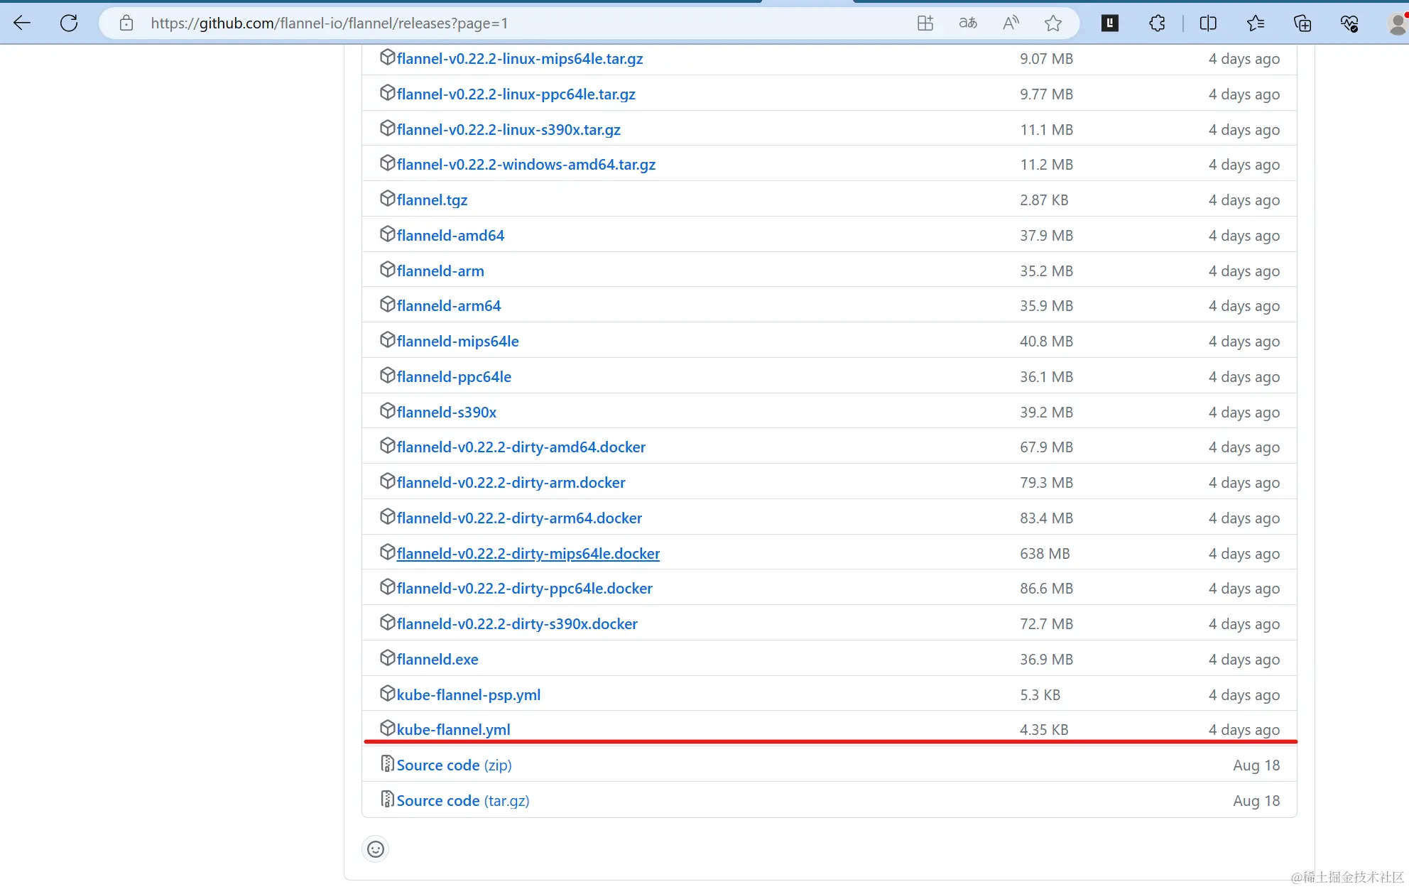This screenshot has width=1409, height=889.
Task: Add a reaction with smiley button
Action: tap(376, 849)
